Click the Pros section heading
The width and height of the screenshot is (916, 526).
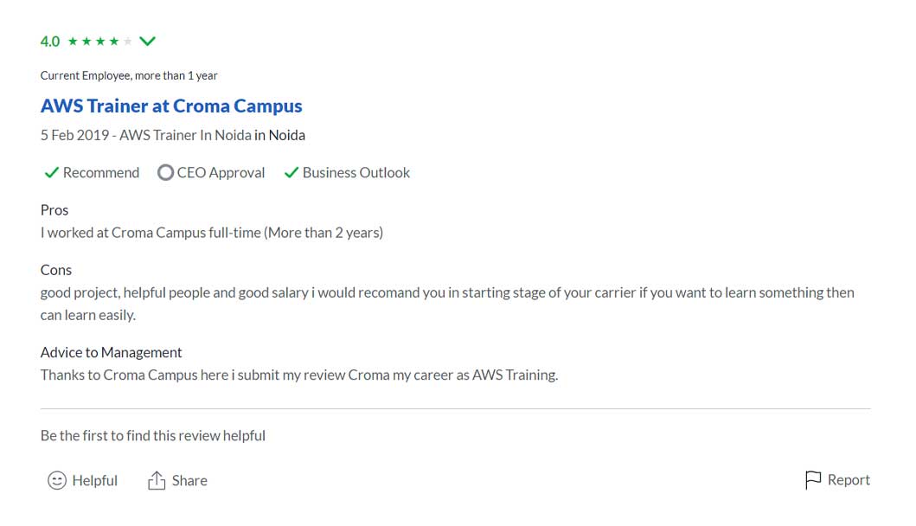tap(54, 210)
